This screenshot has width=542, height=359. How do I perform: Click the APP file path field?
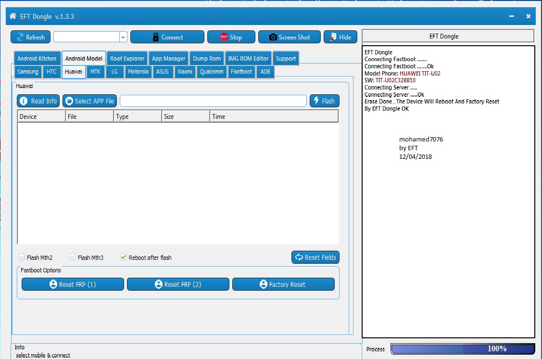point(213,101)
